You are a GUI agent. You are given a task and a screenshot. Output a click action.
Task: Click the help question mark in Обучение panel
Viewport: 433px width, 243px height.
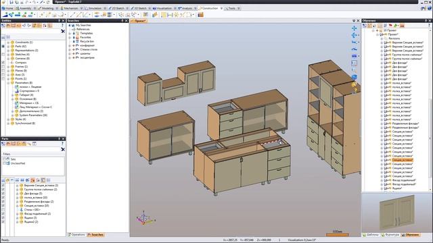[x=429, y=26]
